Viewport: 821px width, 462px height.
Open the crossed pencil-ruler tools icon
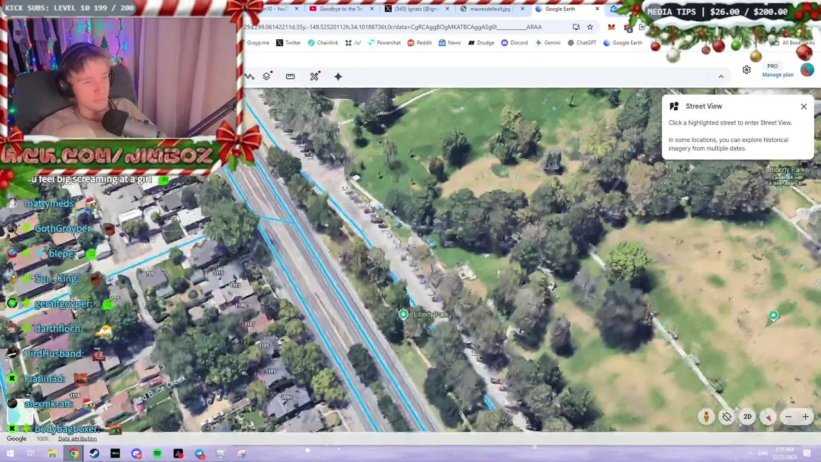[314, 76]
